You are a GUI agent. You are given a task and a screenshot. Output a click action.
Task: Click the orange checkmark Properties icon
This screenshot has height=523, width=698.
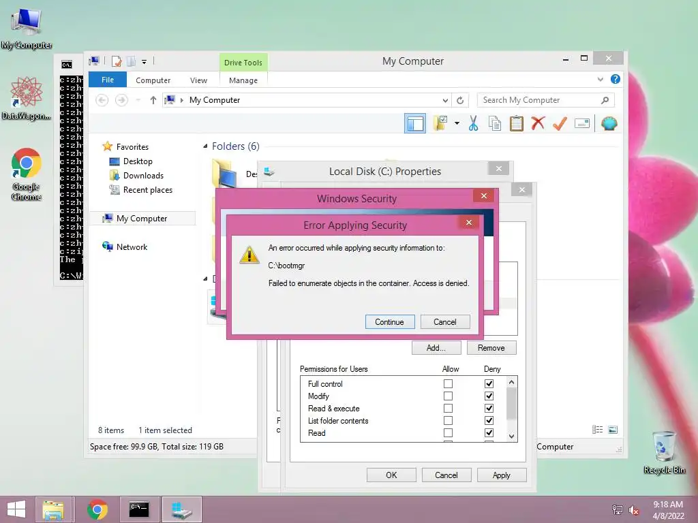click(x=560, y=124)
